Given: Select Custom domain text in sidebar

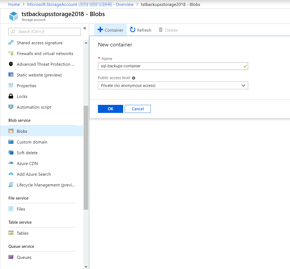Looking at the screenshot, I should [32, 142].
